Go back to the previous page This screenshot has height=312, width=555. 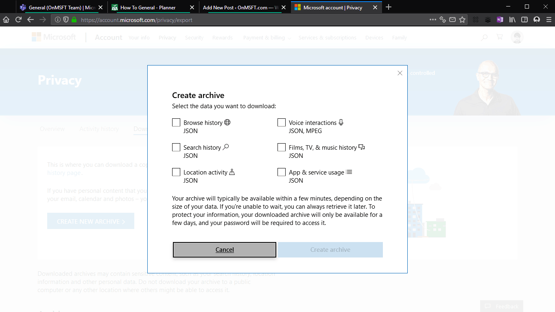[31, 20]
